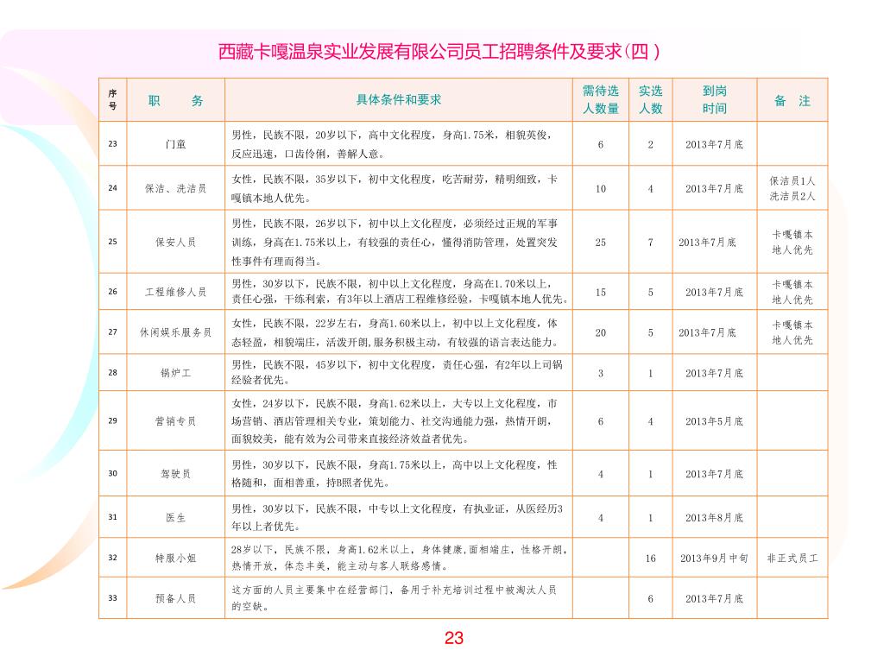
Task: Click row number 26 cell
Action: click(113, 292)
